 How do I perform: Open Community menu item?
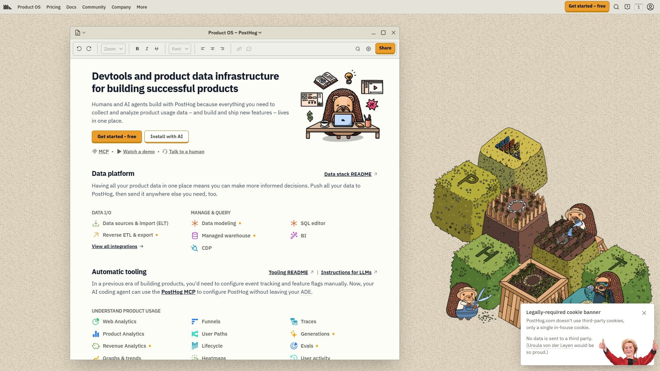[x=94, y=7]
